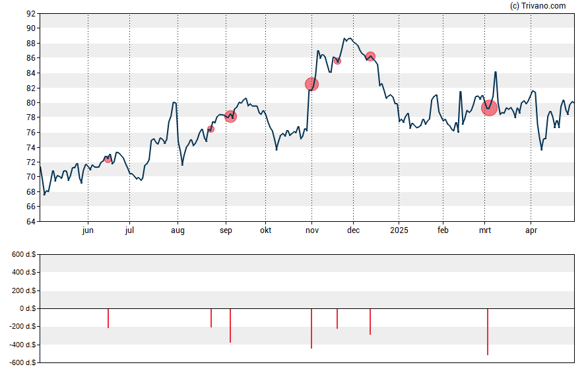Click the 'mrt' x-axis label
Image resolution: width=586 pixels, height=373 pixels.
pos(485,230)
